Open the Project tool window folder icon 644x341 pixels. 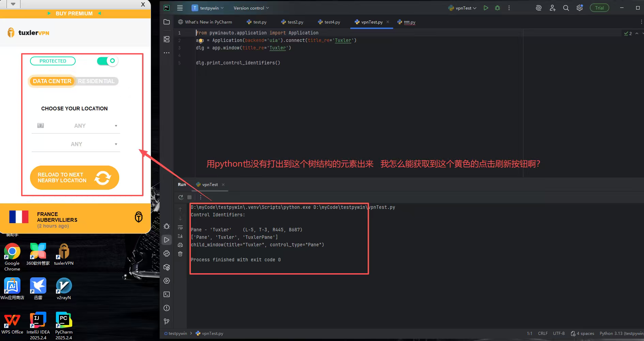(167, 22)
